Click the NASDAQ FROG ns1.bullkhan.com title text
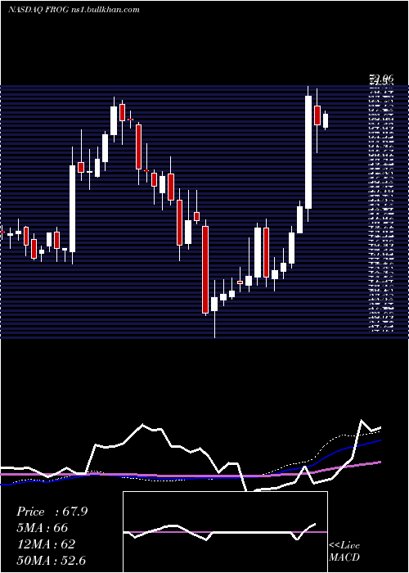 pyautogui.click(x=74, y=10)
